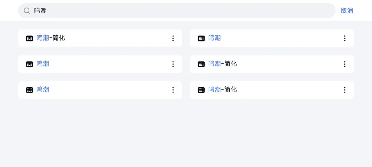Choose the bottom-right 鸣潮-简化 result title
This screenshot has height=167, width=372.
pos(223,90)
